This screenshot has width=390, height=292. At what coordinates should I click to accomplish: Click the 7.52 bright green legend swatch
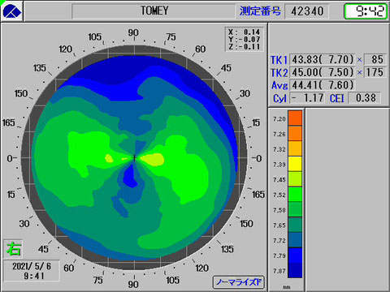295,194
